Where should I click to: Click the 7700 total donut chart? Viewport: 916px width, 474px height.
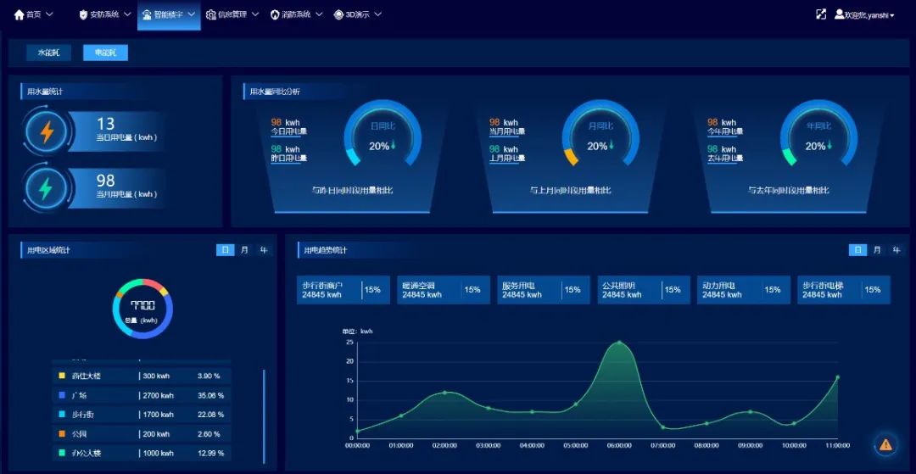(x=142, y=309)
